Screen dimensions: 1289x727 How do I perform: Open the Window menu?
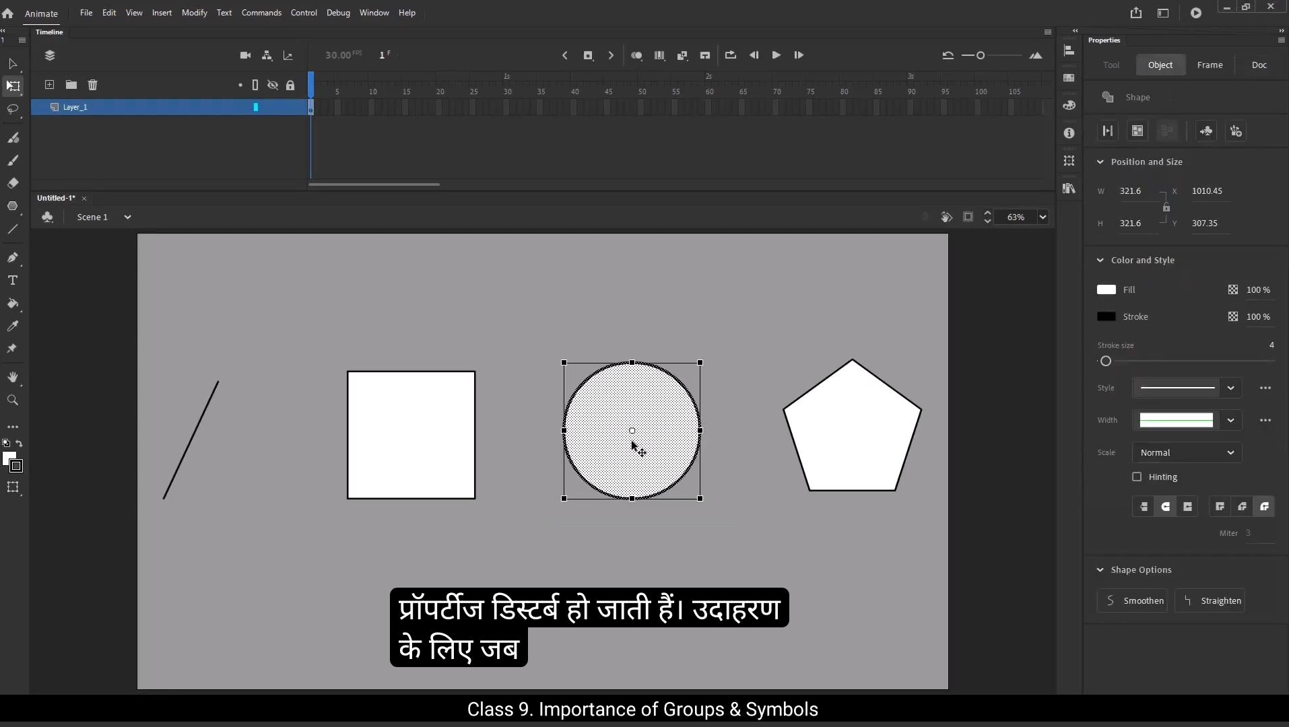(374, 13)
